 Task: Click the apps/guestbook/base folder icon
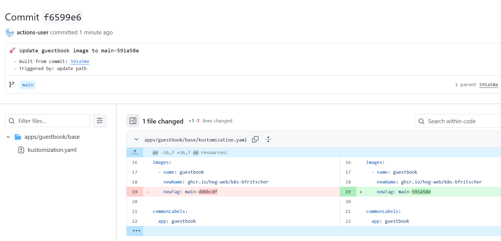point(18,137)
